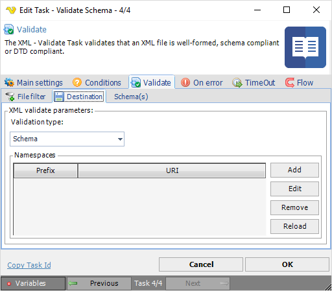Screen dimensions: 332x291
Task: Click the disabled Next button
Action: pos(198,283)
